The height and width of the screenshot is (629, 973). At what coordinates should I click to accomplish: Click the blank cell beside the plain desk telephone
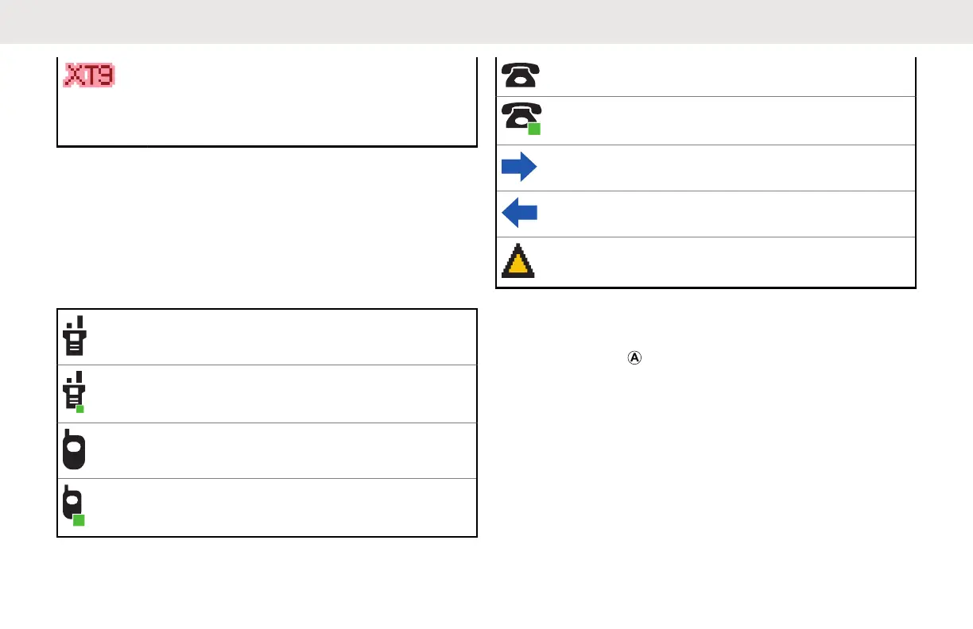723,76
